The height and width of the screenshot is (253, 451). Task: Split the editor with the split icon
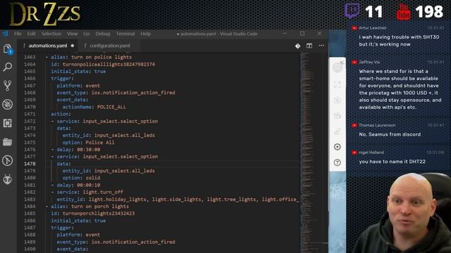pos(309,46)
